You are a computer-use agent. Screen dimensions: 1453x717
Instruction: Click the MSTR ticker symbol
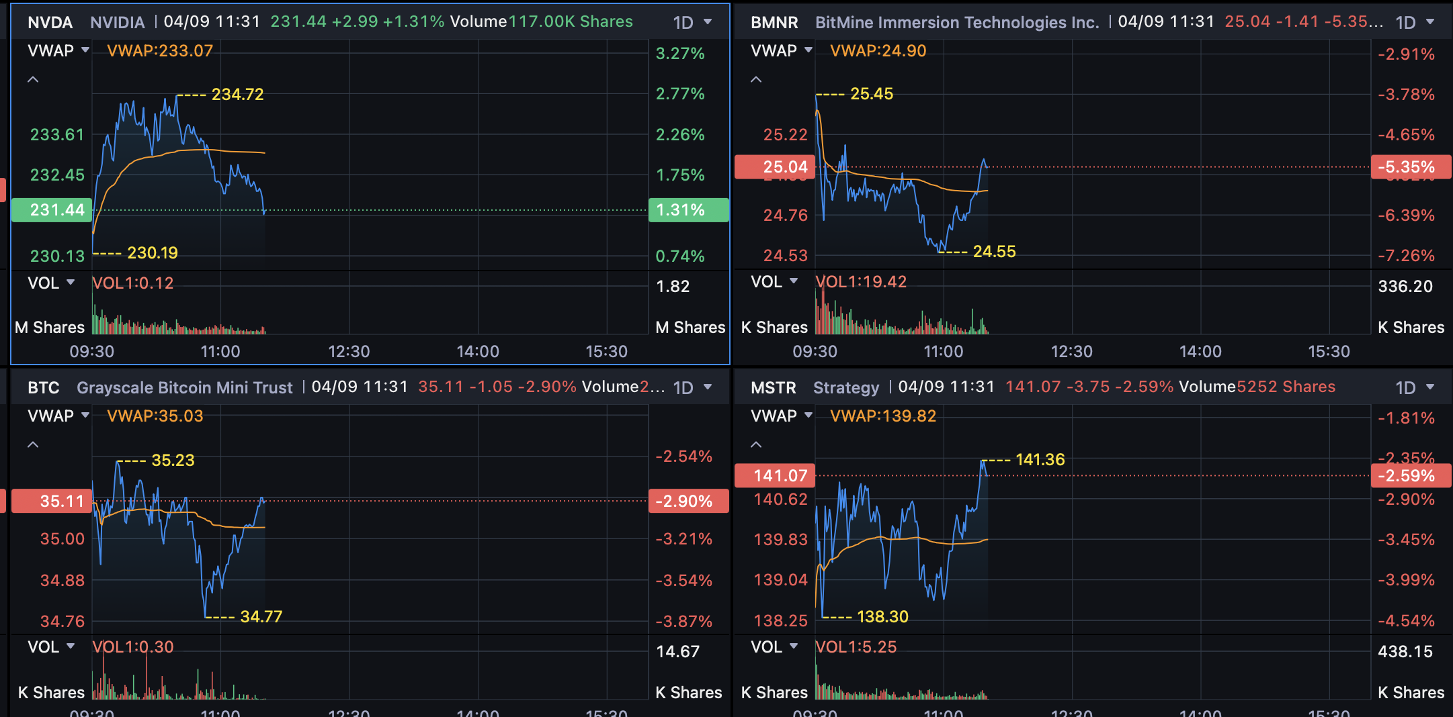pos(774,387)
